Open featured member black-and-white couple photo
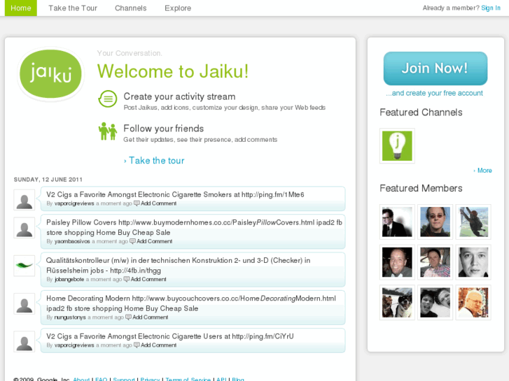Image resolution: width=509 pixels, height=381 pixels. [435, 303]
